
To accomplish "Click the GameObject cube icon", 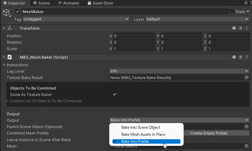I will [x=6, y=12].
